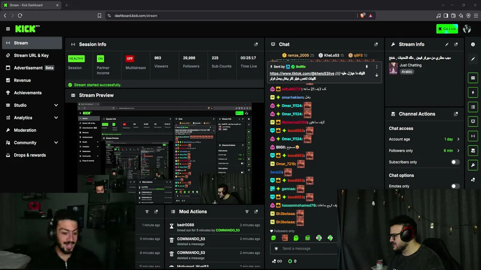This screenshot has width=481, height=270.
Task: Click top gifter ramze_2005
Action: click(298, 55)
